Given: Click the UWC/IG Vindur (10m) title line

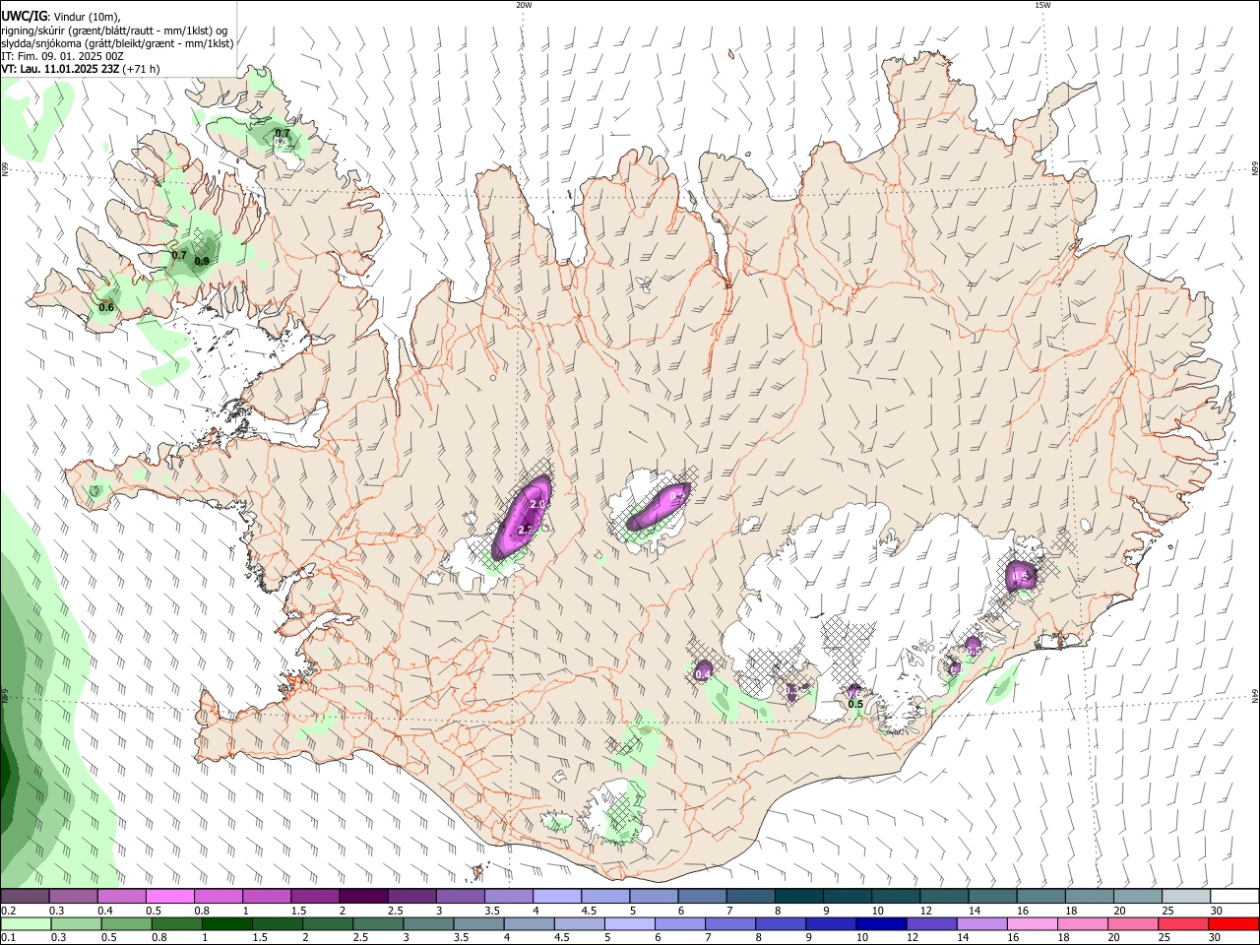Looking at the screenshot, I should pos(61,17).
